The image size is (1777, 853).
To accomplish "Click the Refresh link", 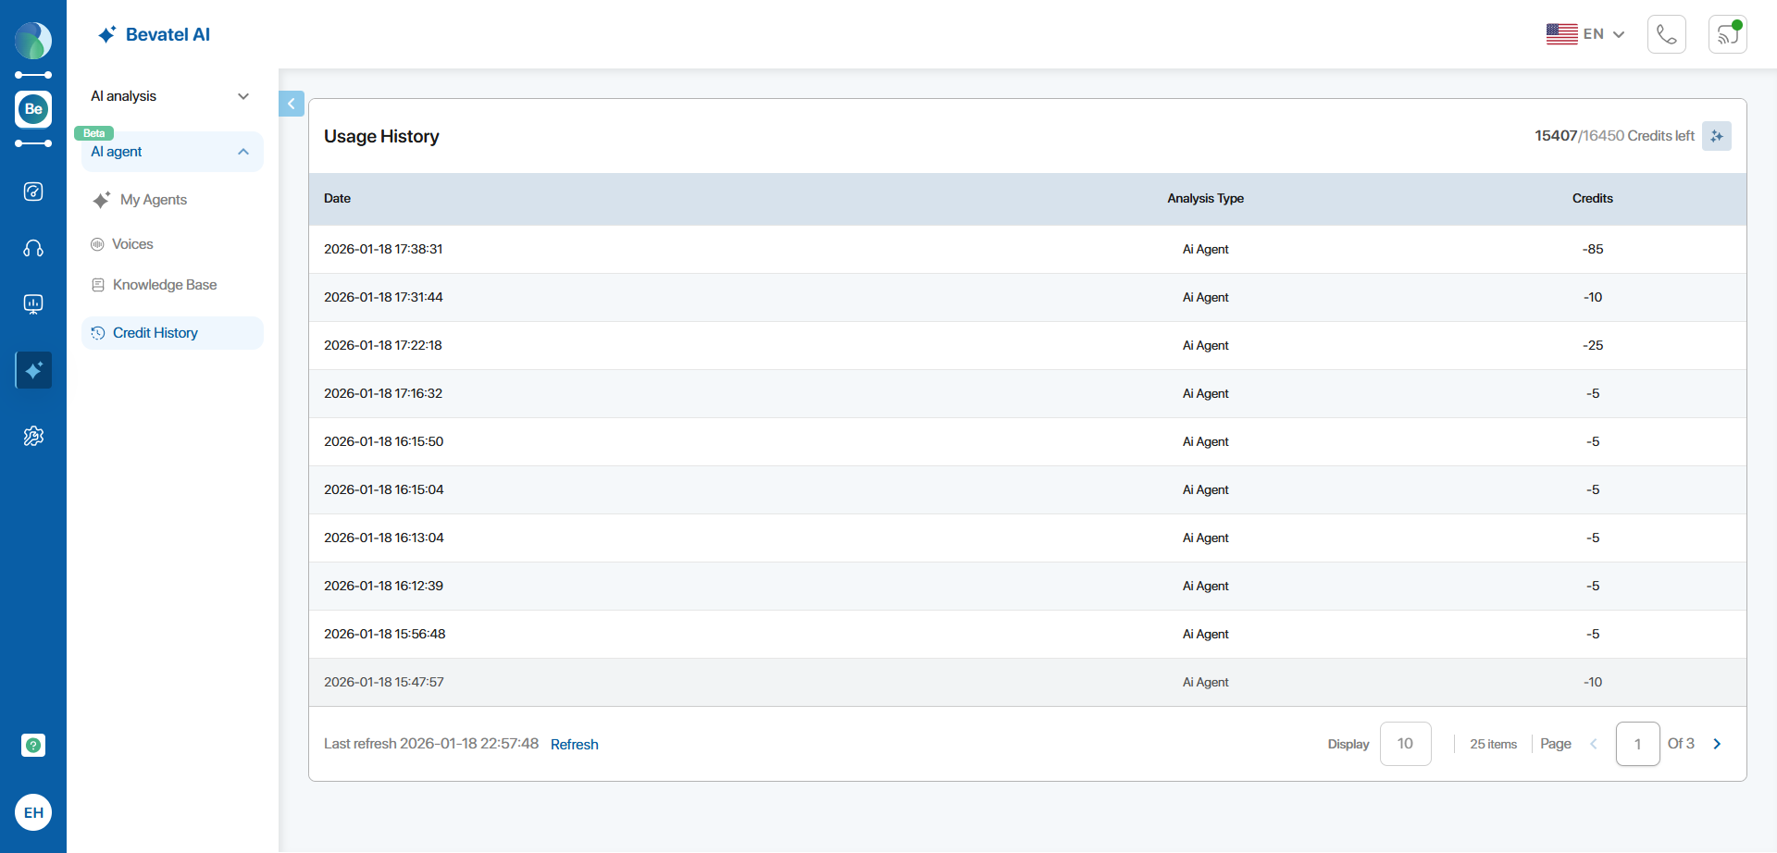I will click(x=574, y=745).
